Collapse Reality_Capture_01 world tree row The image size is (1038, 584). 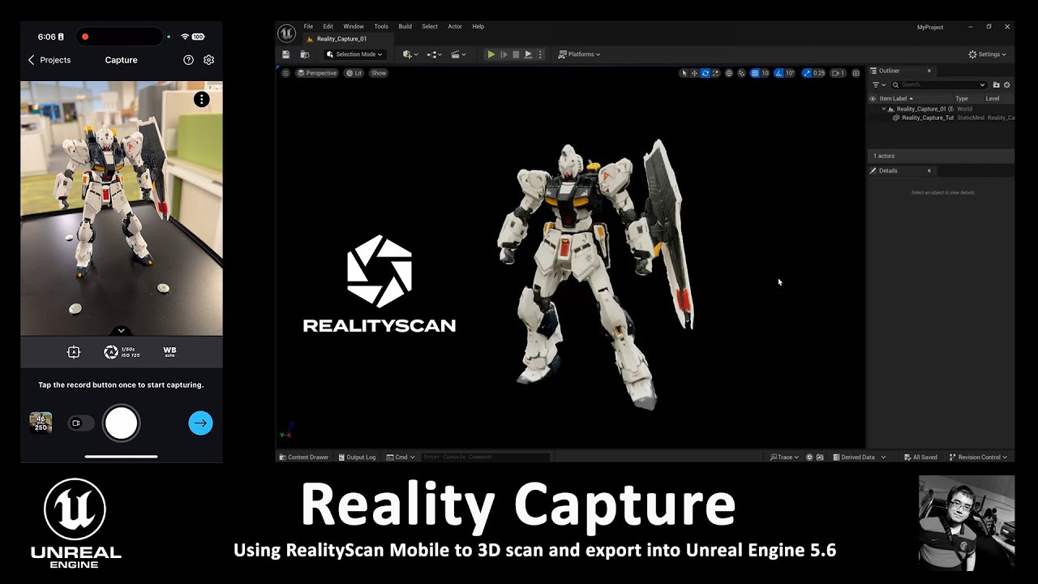pyautogui.click(x=884, y=109)
